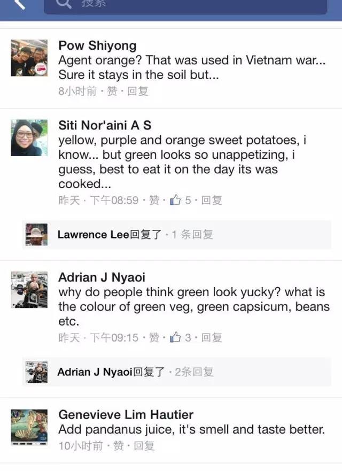Screen dimensions: 342x471
Task: Tap Adrian J Nyaoi's small reply avatar
Action: click(x=36, y=372)
